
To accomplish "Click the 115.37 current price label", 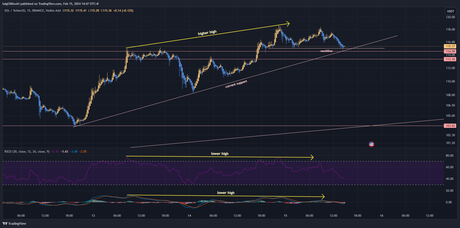I will click(x=450, y=46).
